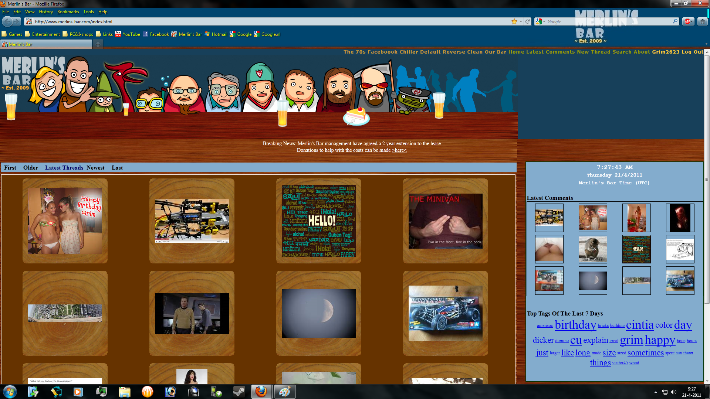Screen dimensions: 710x399
Task: Open the Edit menu
Action: click(17, 12)
